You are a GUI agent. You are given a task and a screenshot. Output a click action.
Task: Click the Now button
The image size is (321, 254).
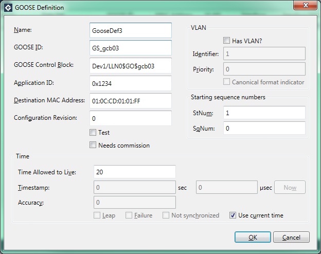(x=290, y=187)
